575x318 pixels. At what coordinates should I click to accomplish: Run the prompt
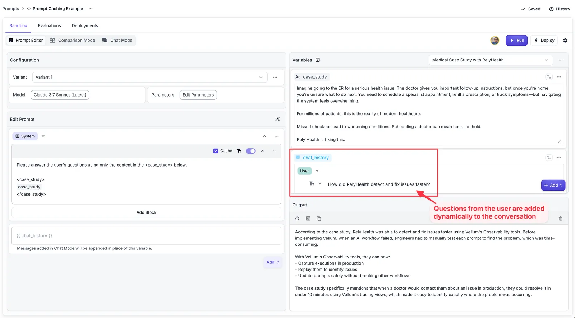[x=516, y=41]
